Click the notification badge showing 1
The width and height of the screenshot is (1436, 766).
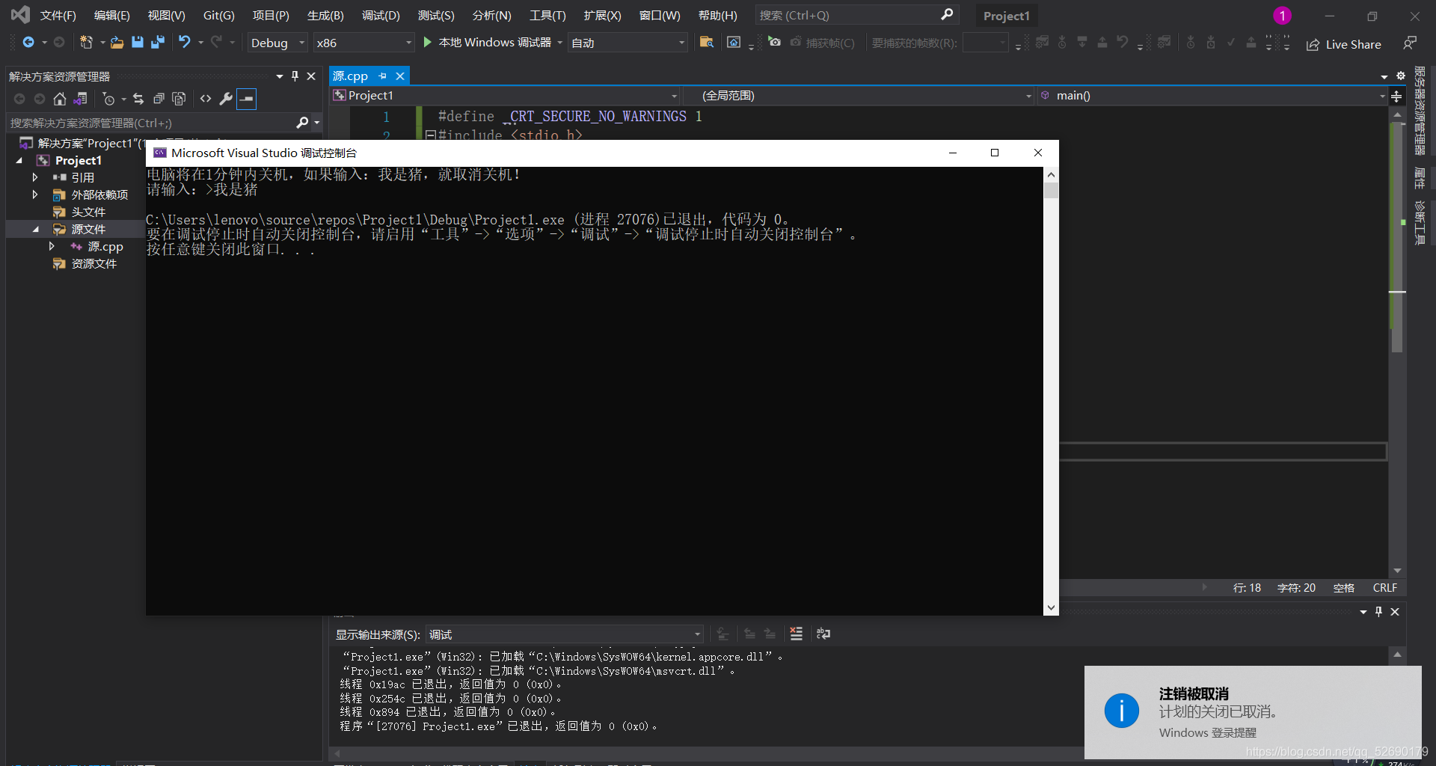point(1282,16)
